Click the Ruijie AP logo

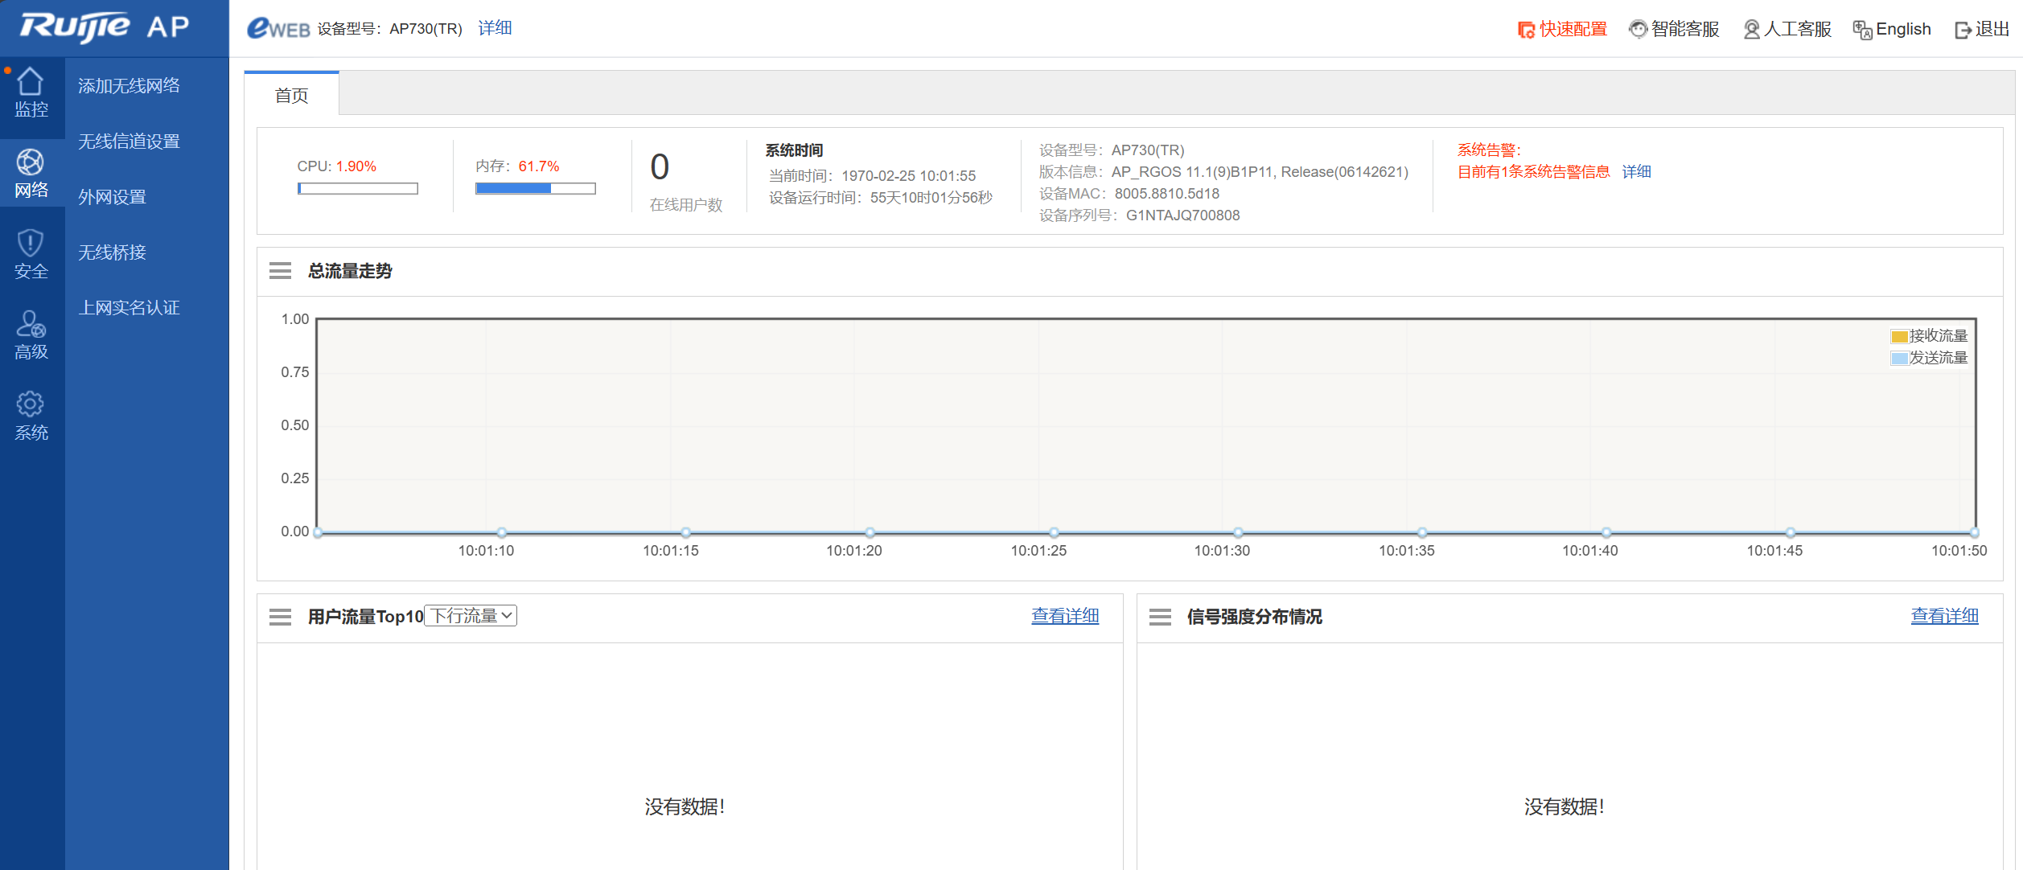pyautogui.click(x=105, y=27)
